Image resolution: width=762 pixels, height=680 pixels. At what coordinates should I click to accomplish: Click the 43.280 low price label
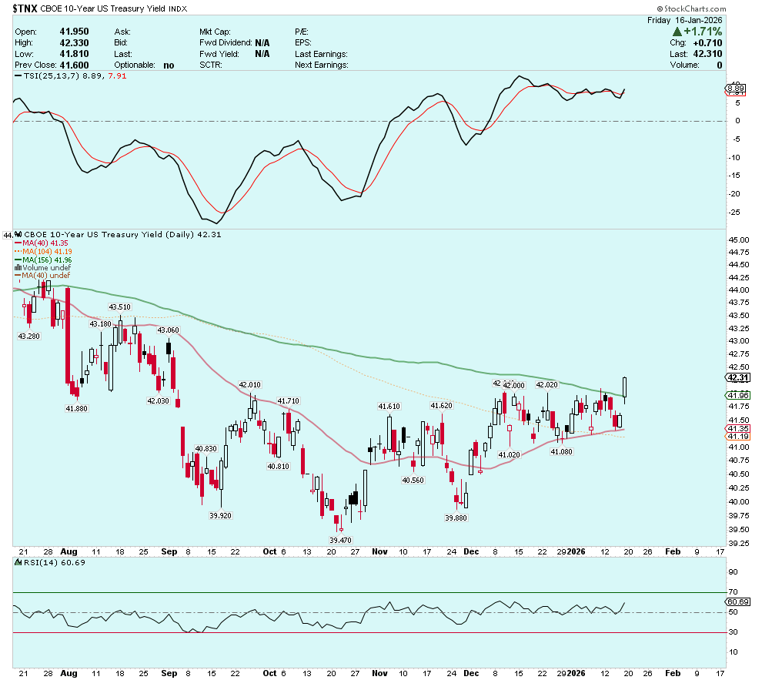[28, 336]
